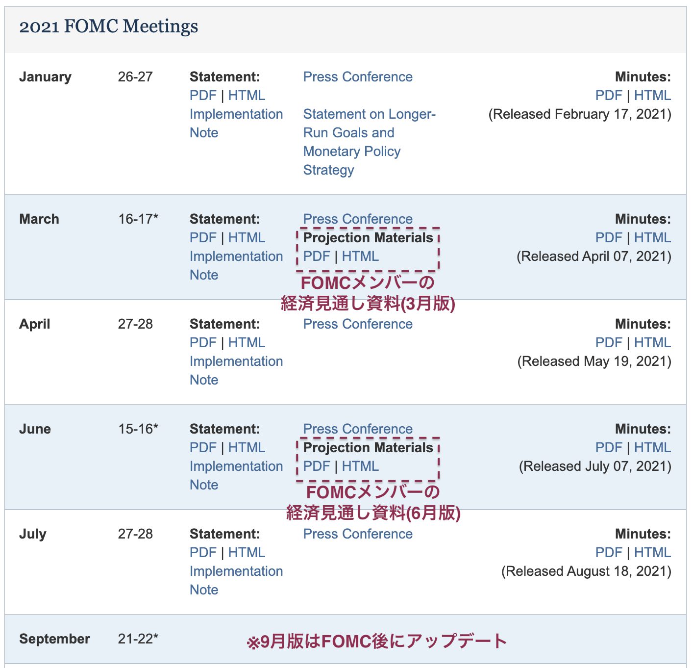Viewport: 693px width, 668px height.
Task: Select the 'January' month label
Action: (45, 77)
